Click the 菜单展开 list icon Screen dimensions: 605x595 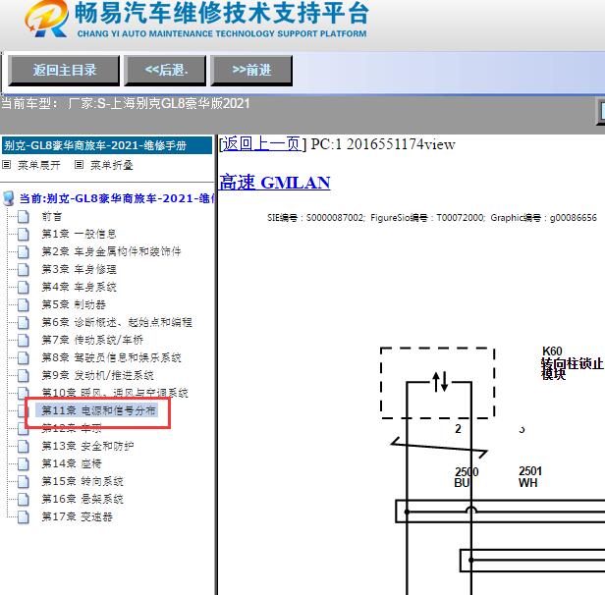pyautogui.click(x=6, y=165)
